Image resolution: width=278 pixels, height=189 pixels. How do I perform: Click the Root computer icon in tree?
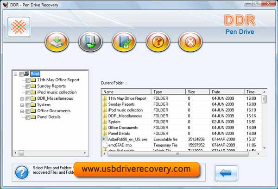coord(26,73)
